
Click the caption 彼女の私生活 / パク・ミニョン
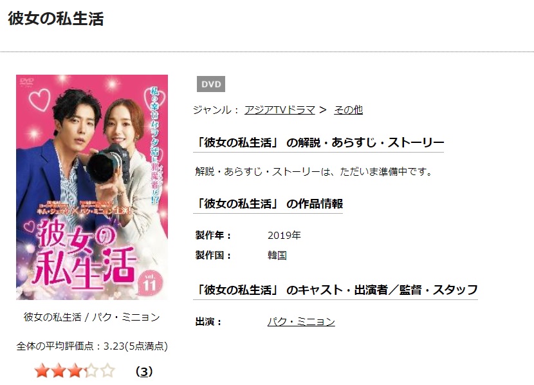pyautogui.click(x=91, y=317)
